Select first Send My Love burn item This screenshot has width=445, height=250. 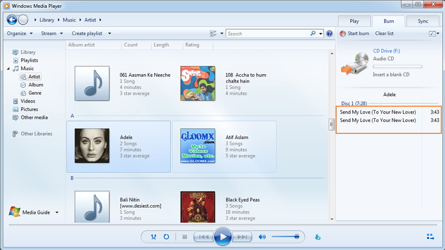point(389,112)
